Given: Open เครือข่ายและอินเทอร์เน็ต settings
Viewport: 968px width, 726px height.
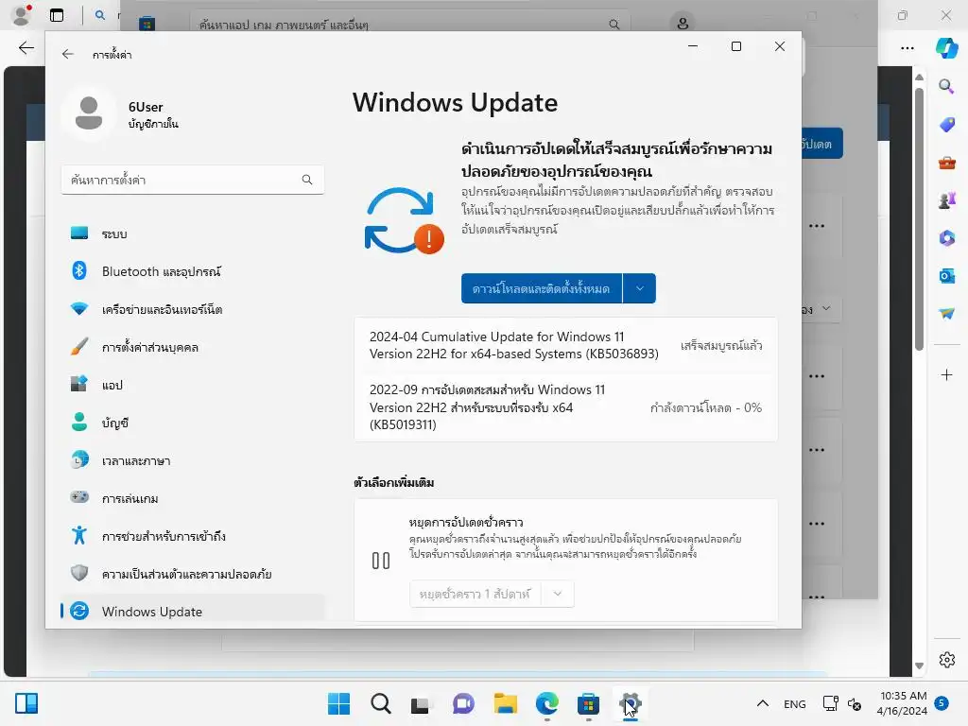Looking at the screenshot, I should click(x=193, y=309).
